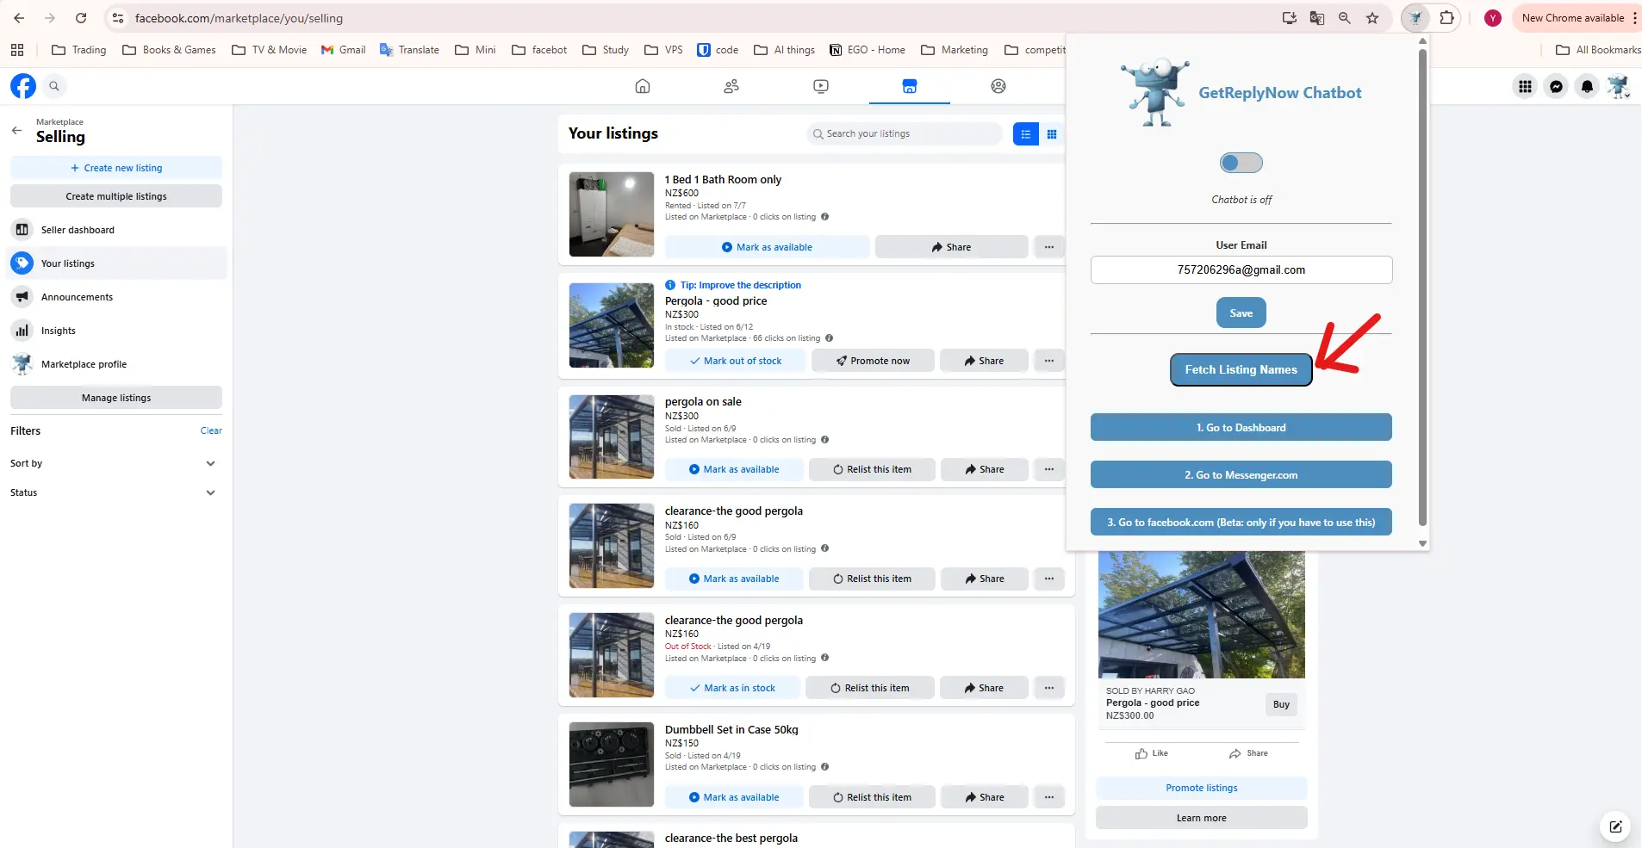Enable list view for your listings

[1025, 133]
